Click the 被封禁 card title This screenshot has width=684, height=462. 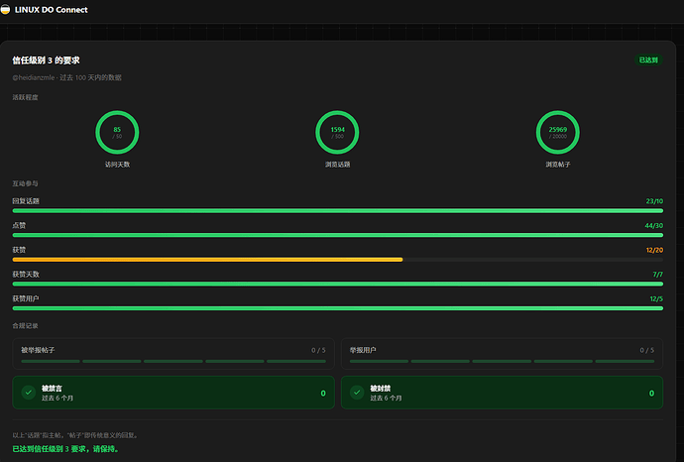pos(381,389)
